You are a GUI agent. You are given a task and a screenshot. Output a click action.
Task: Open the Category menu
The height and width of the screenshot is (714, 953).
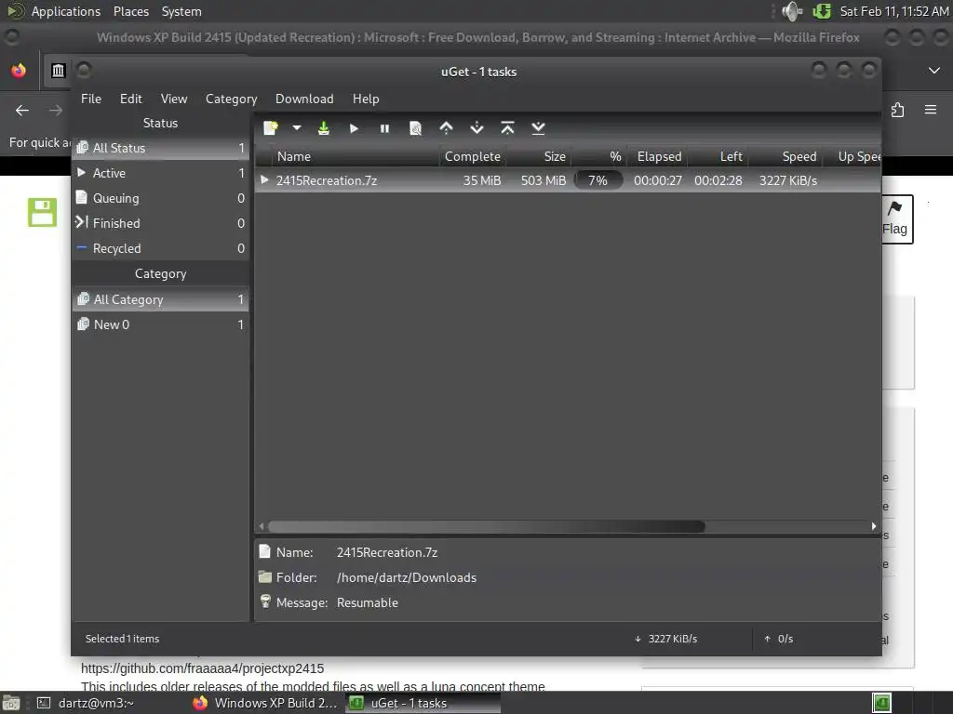coord(231,99)
